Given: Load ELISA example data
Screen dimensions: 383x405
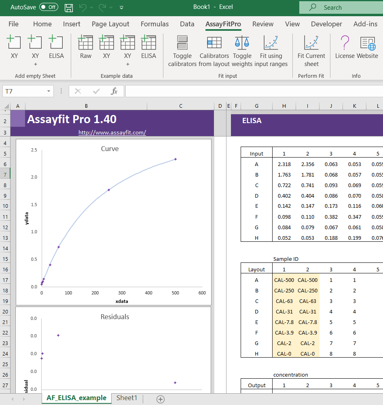Looking at the screenshot, I should [148, 47].
